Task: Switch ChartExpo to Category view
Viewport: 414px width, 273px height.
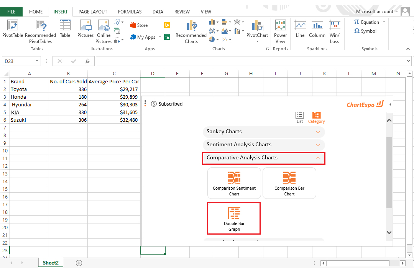Action: pyautogui.click(x=316, y=117)
